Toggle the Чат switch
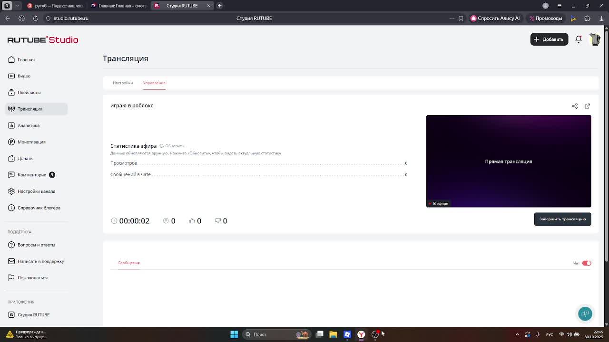 tap(587, 263)
